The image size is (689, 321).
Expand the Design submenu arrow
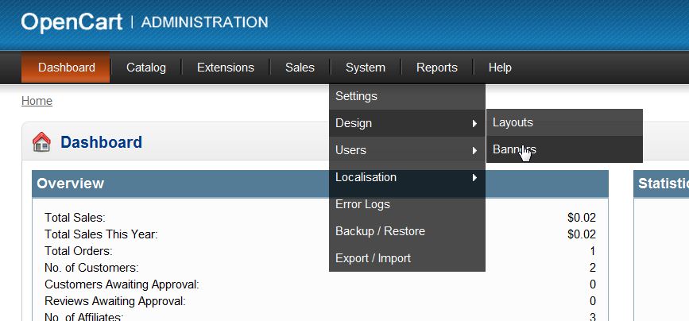click(474, 124)
